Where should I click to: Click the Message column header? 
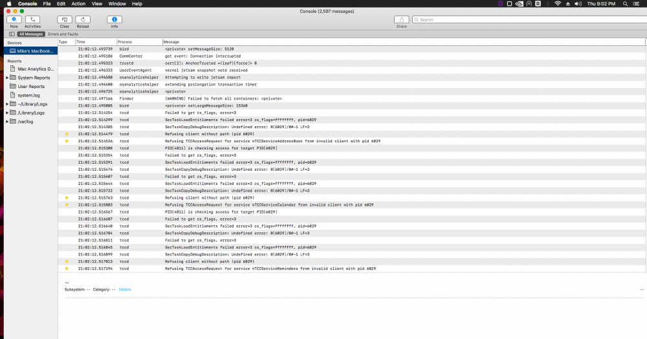coord(404,42)
